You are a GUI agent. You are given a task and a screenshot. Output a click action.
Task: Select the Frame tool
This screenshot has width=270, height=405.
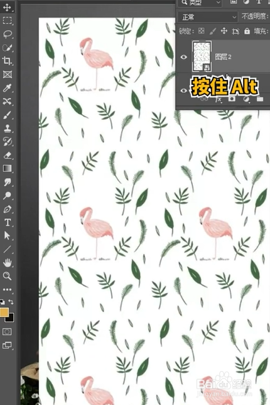[7, 74]
